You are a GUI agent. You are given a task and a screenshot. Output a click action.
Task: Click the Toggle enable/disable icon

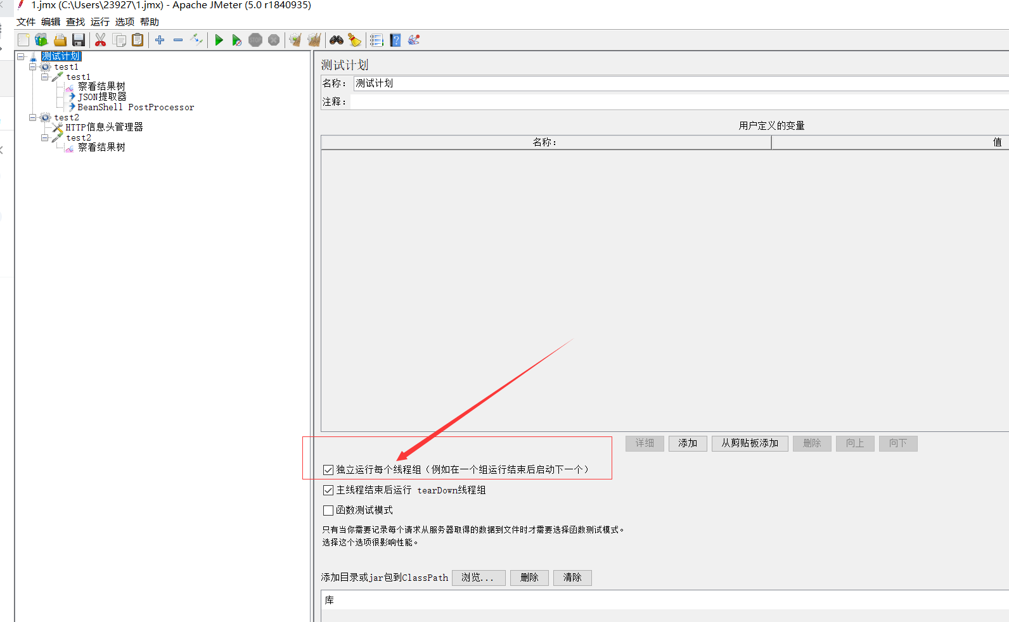(196, 40)
